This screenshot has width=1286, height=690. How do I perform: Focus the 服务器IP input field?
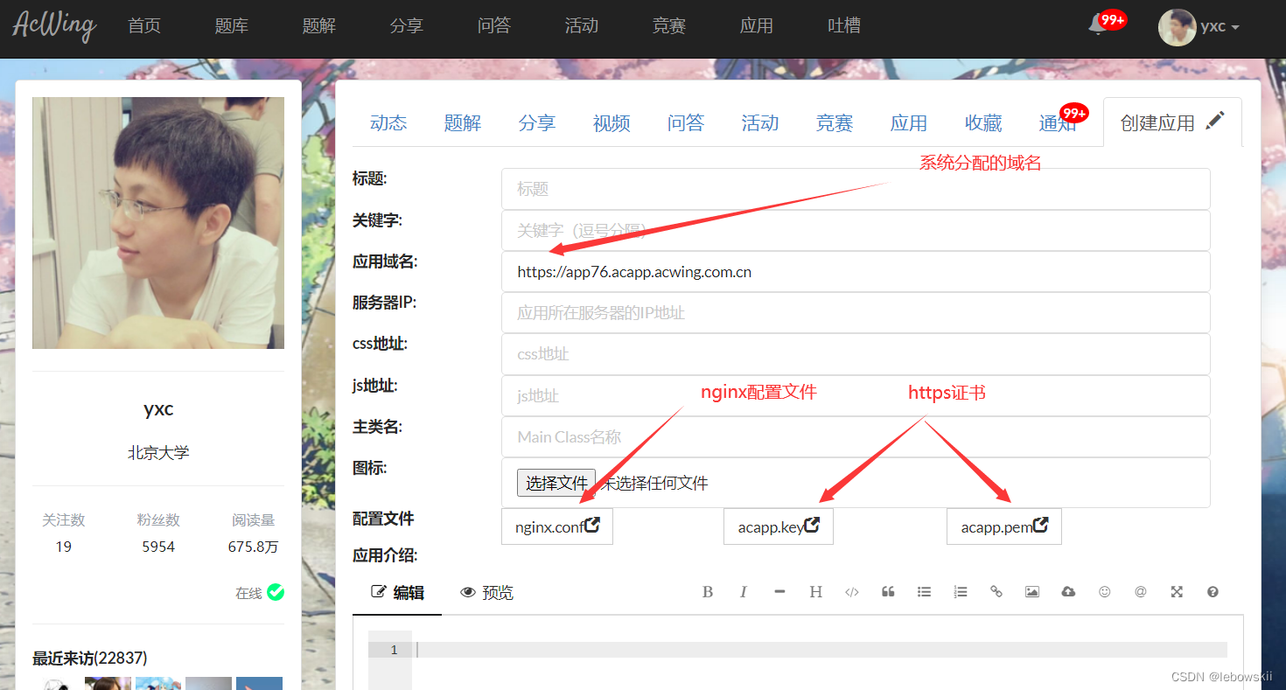click(x=856, y=312)
